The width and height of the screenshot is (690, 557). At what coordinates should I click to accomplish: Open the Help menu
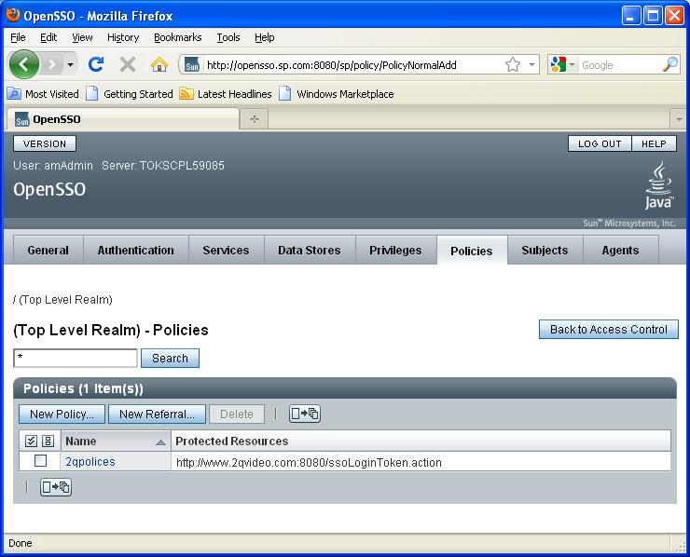coord(265,37)
